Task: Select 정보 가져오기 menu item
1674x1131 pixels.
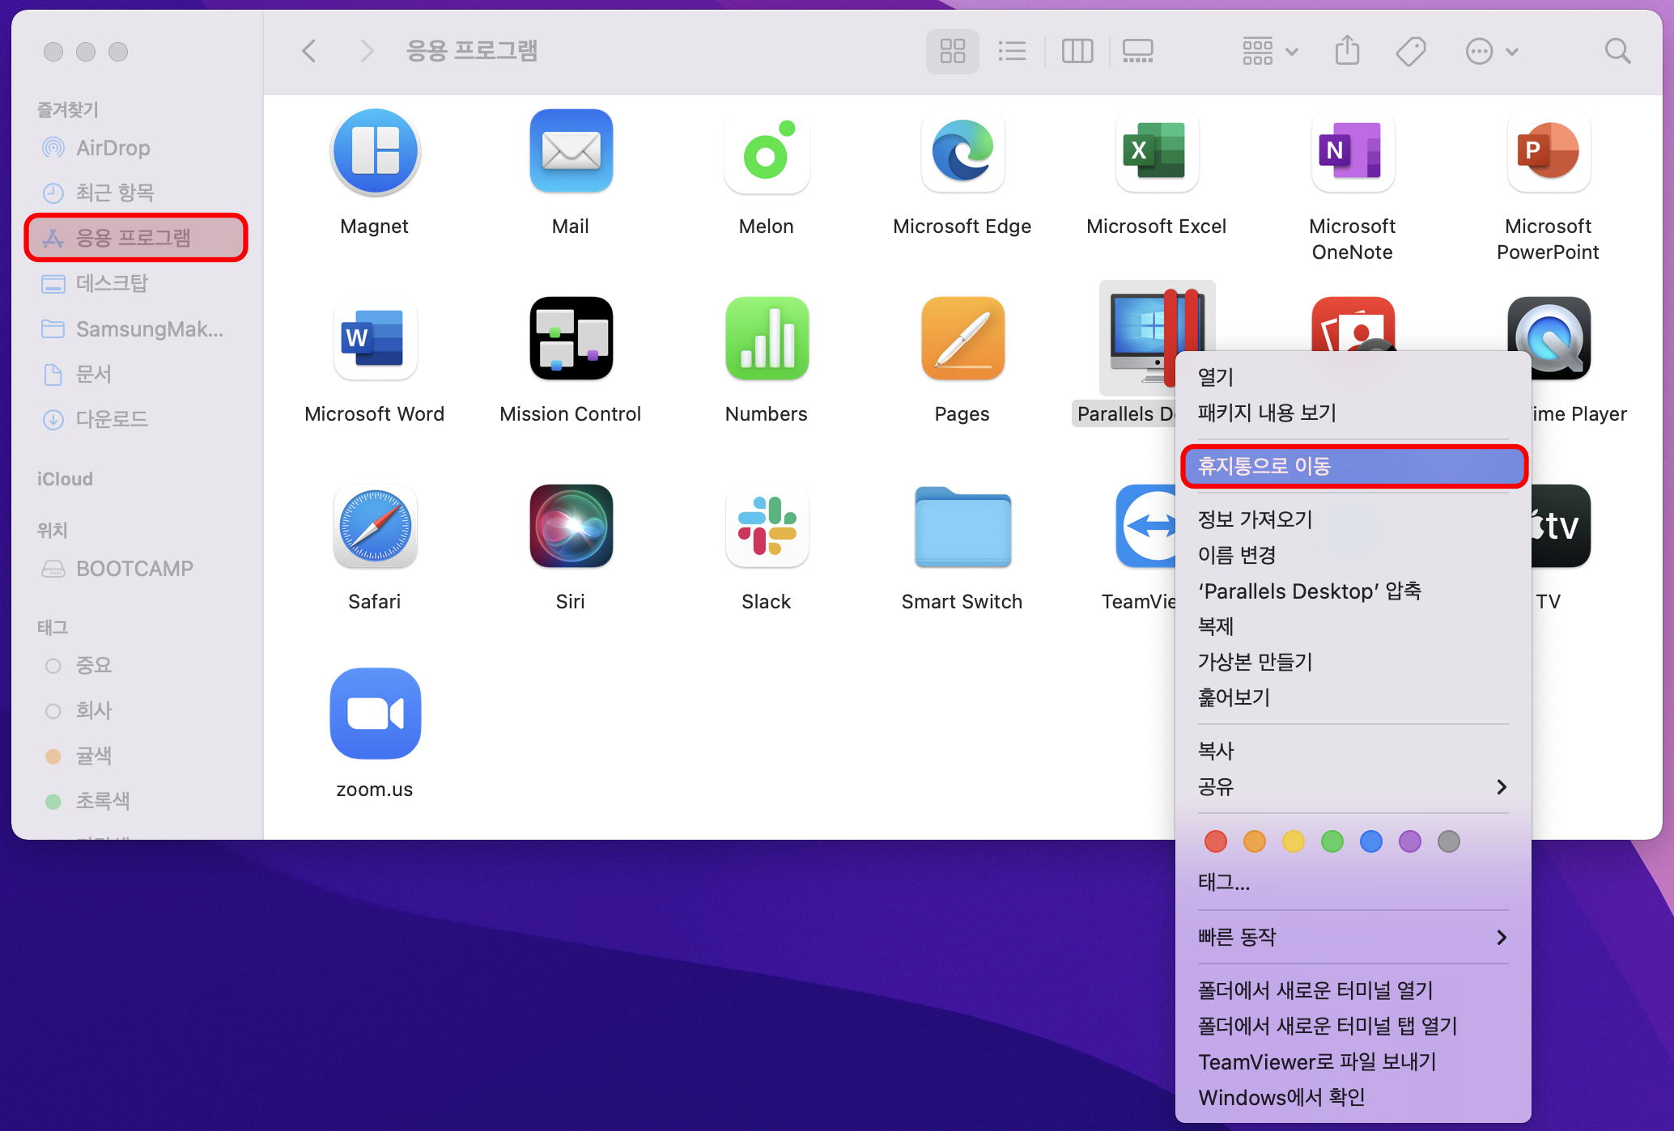Action: [1255, 519]
